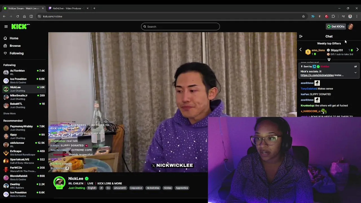This screenshot has width=361, height=203.
Task: Open Home in the sidebar
Action: point(14,38)
